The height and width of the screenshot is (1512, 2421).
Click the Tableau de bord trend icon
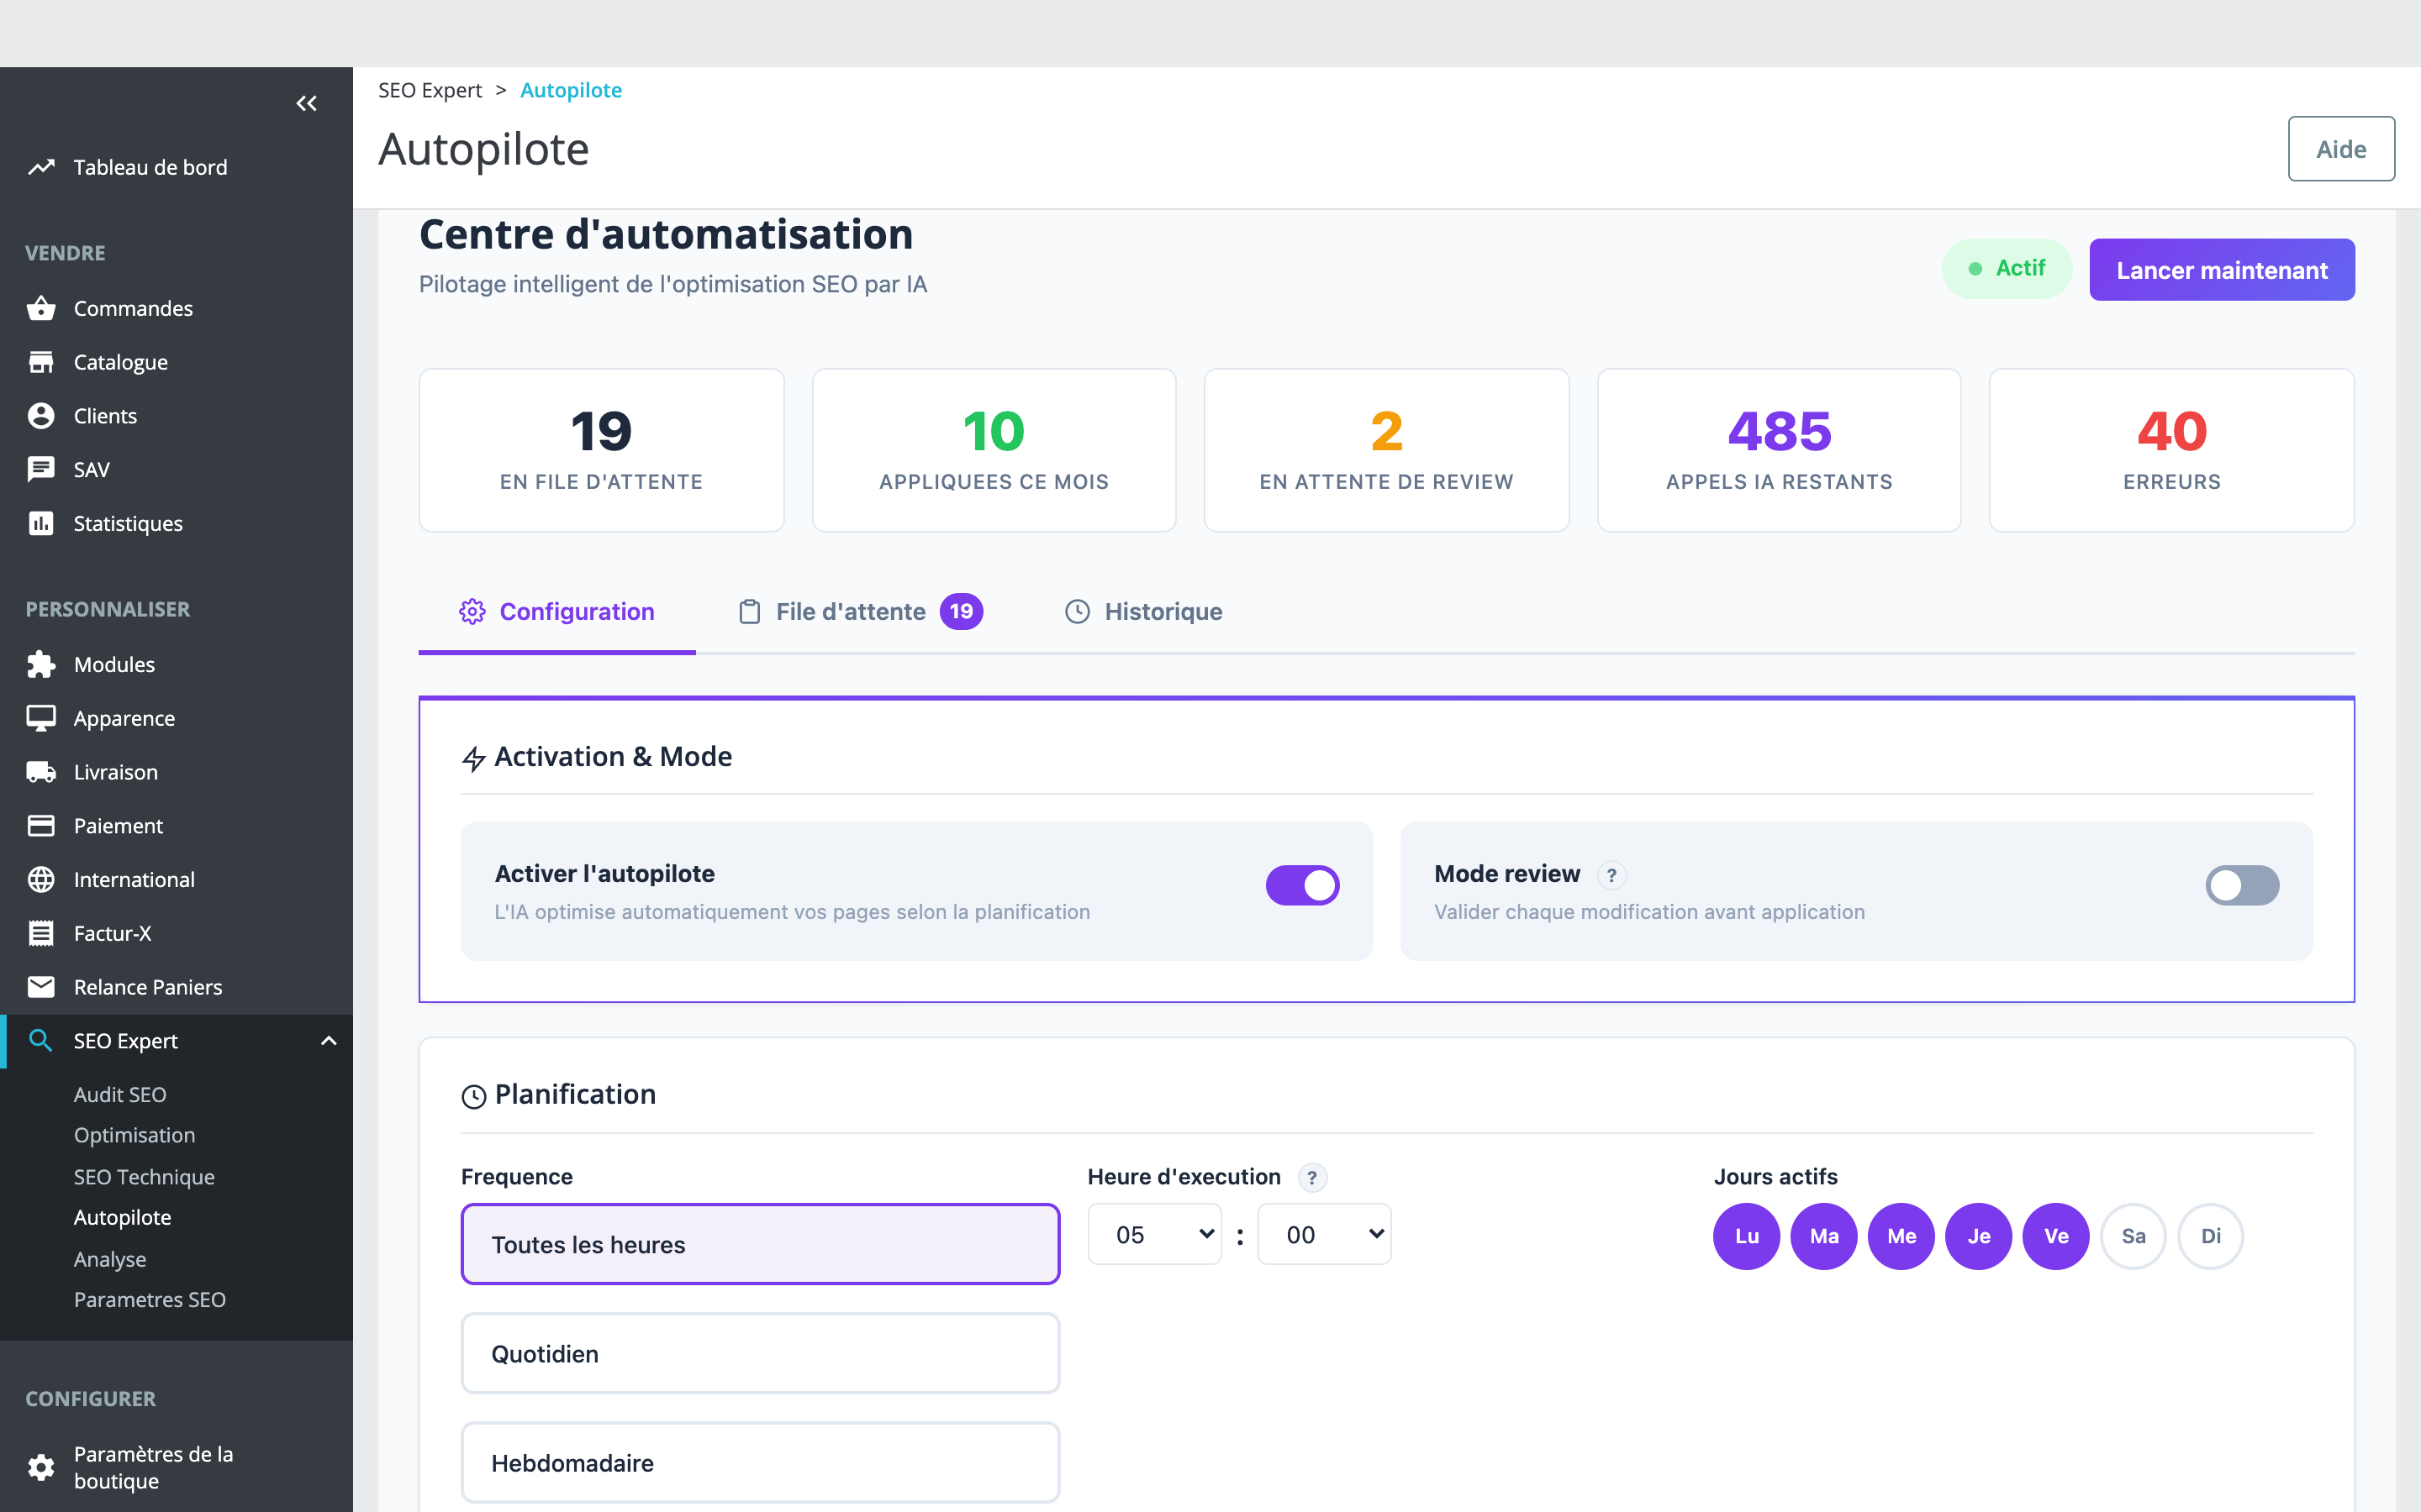41,167
